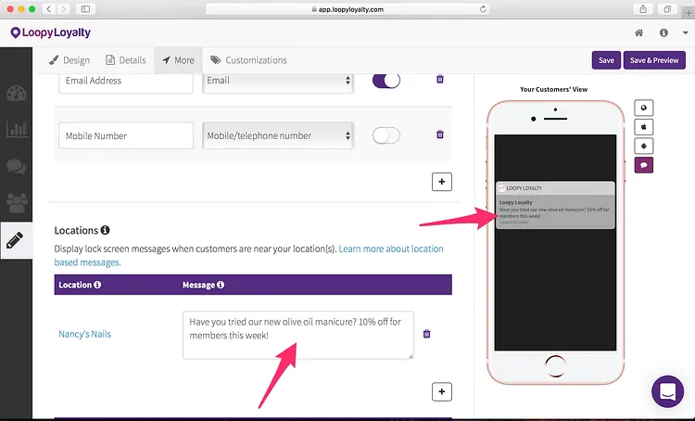Show the Location column info icon
Image resolution: width=695 pixels, height=421 pixels.
coord(97,285)
